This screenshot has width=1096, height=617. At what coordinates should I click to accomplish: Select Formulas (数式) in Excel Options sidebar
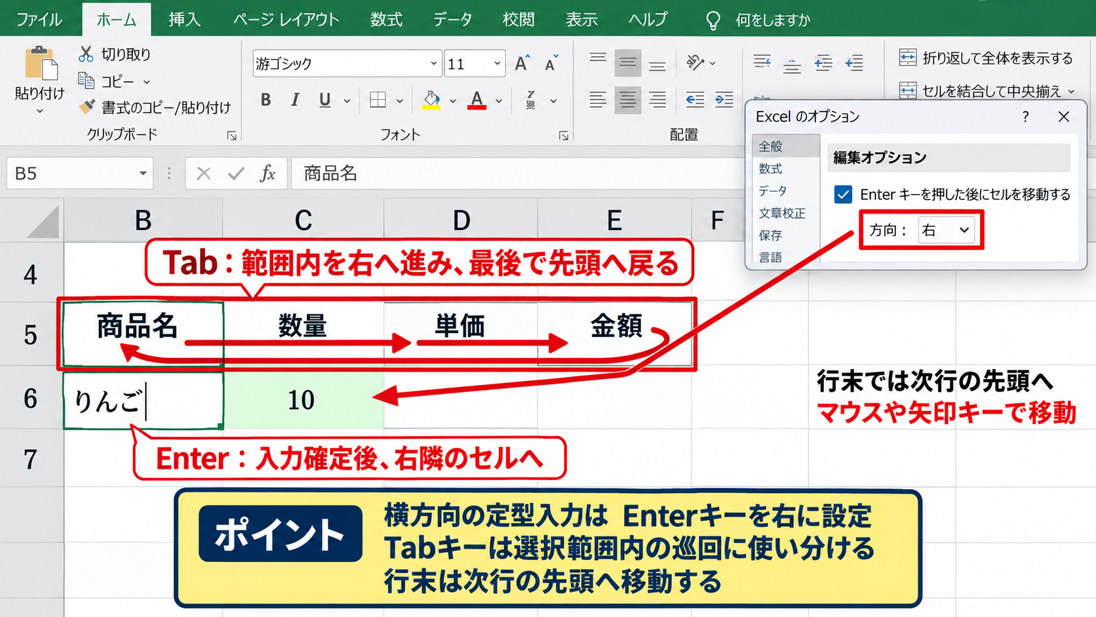tap(771, 169)
